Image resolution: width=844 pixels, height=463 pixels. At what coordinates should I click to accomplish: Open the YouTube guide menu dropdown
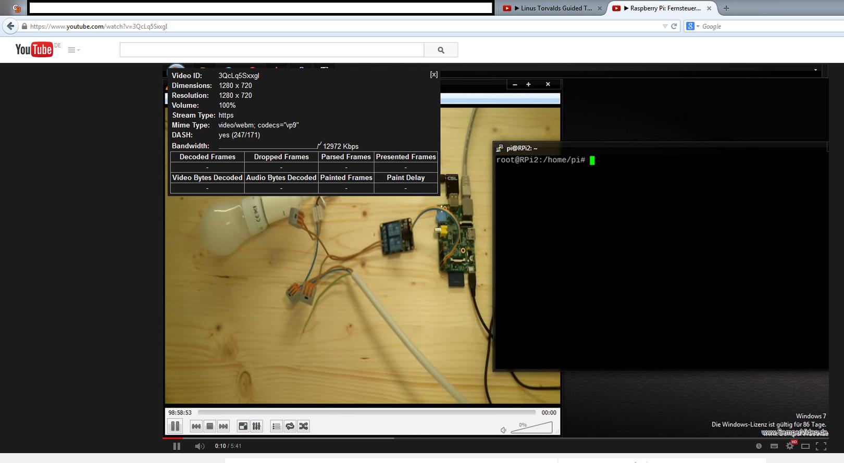[x=74, y=50]
